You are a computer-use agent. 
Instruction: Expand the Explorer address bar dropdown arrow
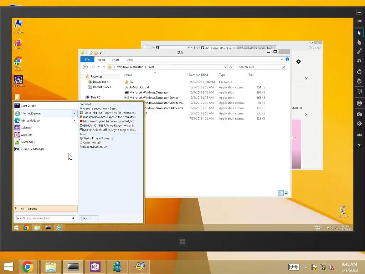tap(225, 67)
